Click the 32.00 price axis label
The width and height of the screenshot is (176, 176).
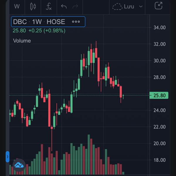click(160, 44)
